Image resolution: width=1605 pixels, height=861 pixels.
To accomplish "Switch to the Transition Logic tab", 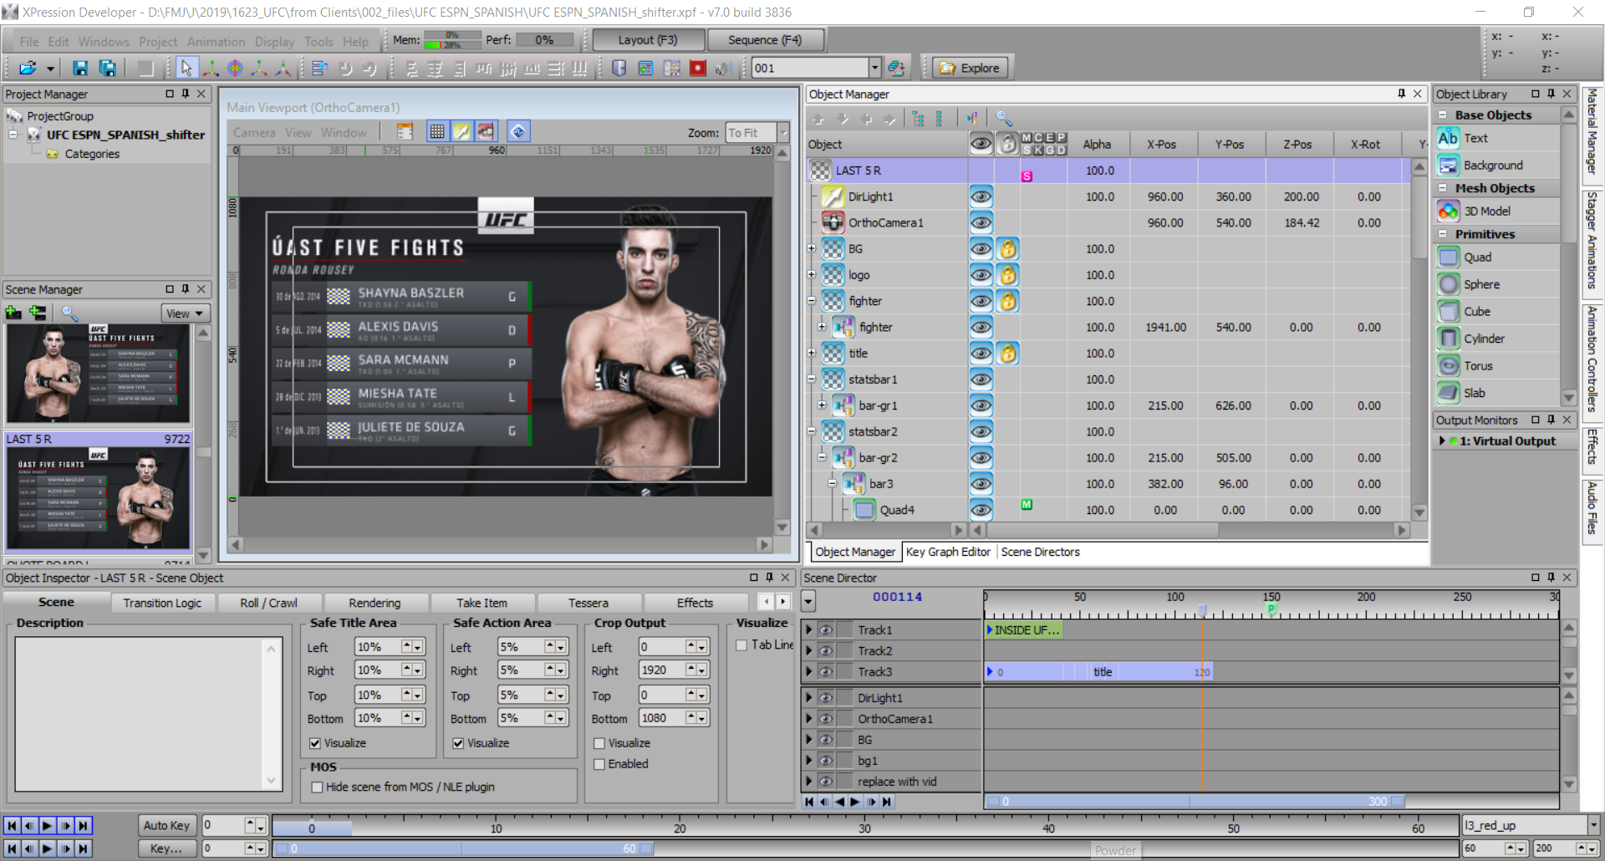I will [162, 603].
